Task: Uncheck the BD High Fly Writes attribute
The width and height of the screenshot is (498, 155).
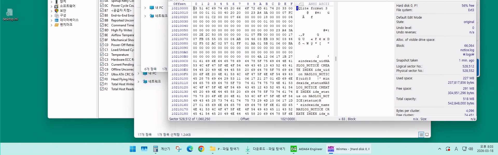Action: pyautogui.click(x=102, y=30)
